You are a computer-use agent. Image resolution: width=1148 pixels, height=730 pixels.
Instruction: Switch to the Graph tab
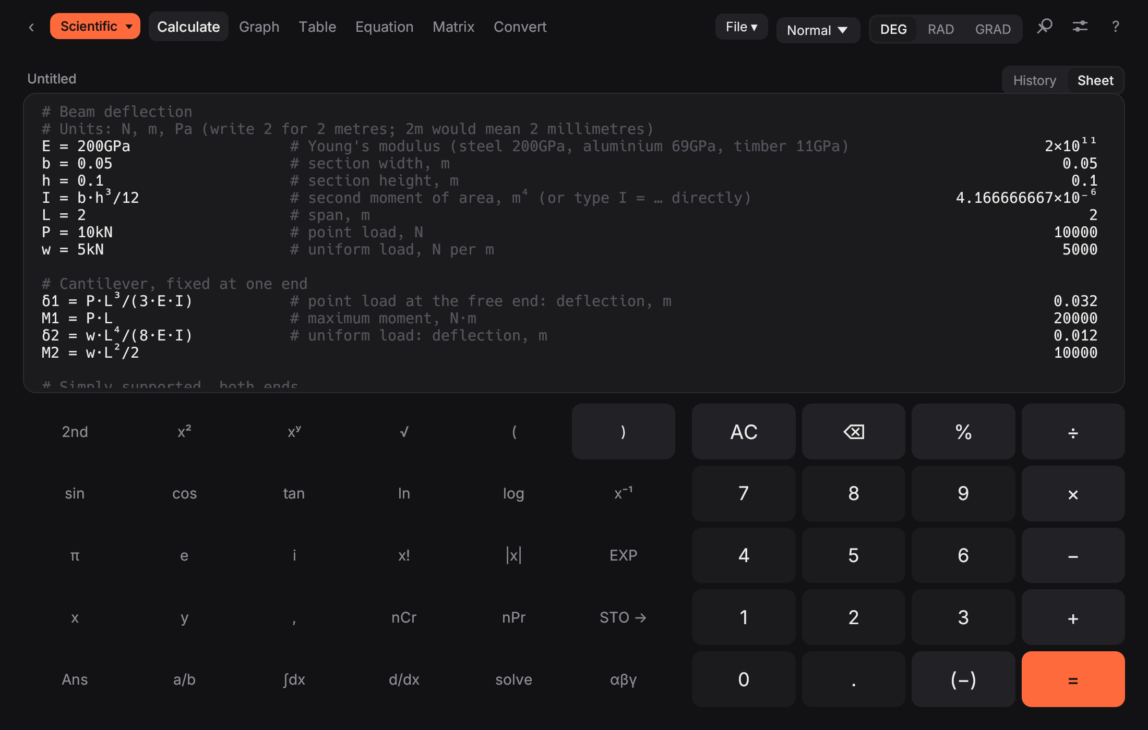pos(259,27)
